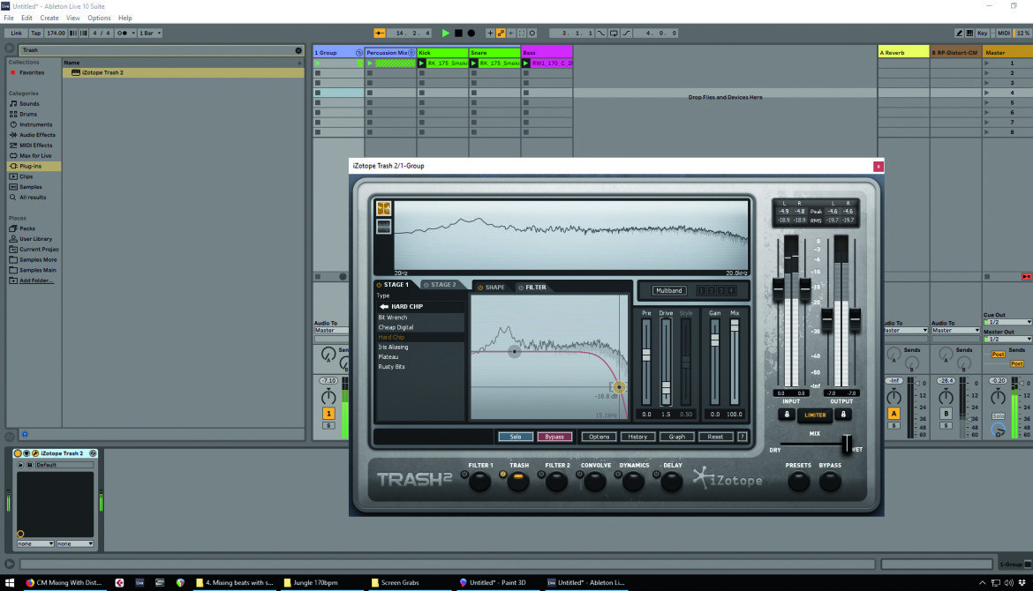
Task: Unfold the iZotope Trash 2 device parameters triangle
Action: (26, 453)
